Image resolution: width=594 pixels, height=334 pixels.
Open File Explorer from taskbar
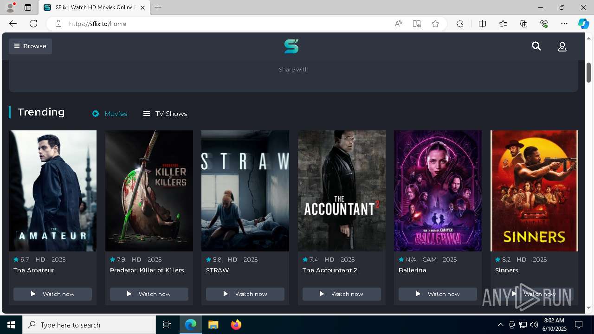(213, 325)
